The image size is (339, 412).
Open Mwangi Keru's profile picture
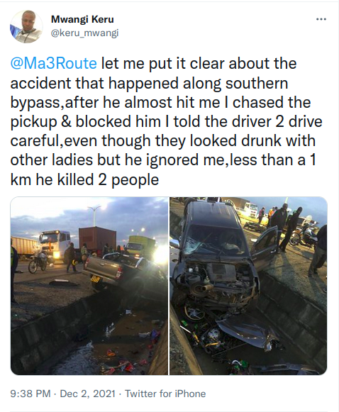26,27
